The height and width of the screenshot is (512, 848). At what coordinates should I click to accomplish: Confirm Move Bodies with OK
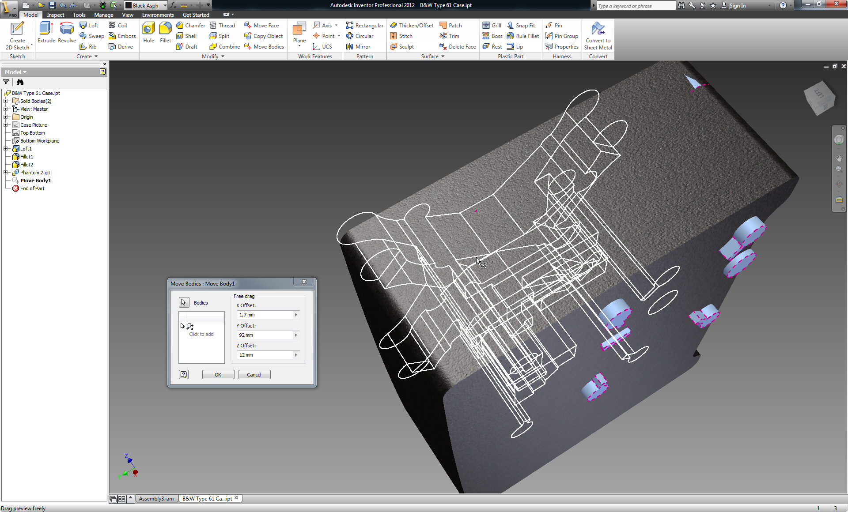pyautogui.click(x=218, y=375)
